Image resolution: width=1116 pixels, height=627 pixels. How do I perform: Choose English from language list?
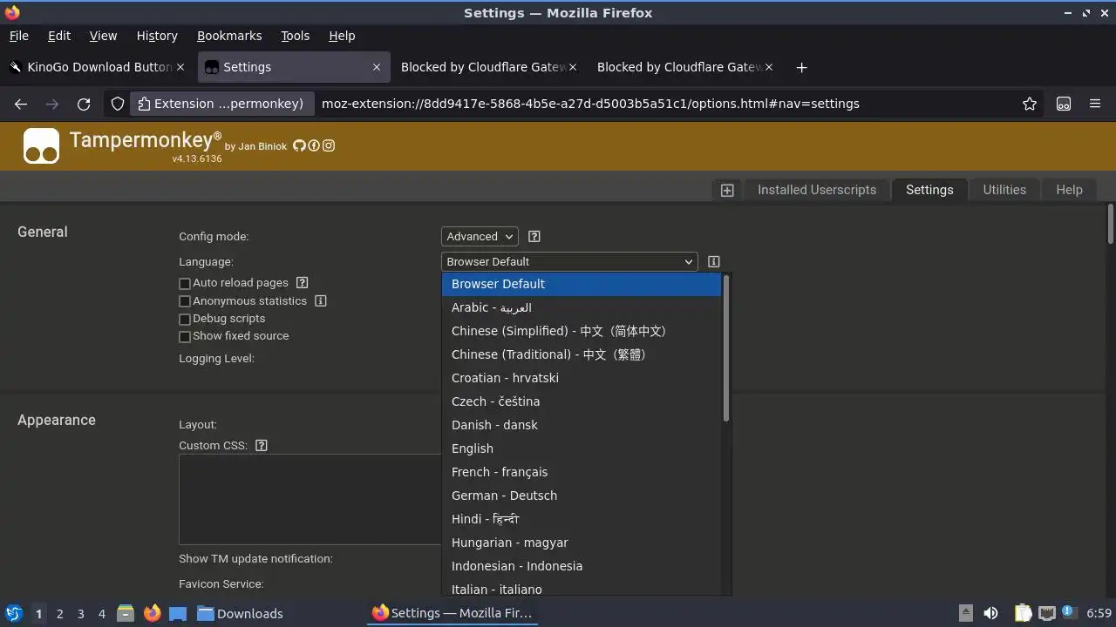pos(582,448)
